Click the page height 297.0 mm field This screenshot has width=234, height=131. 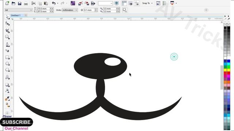[43, 11]
